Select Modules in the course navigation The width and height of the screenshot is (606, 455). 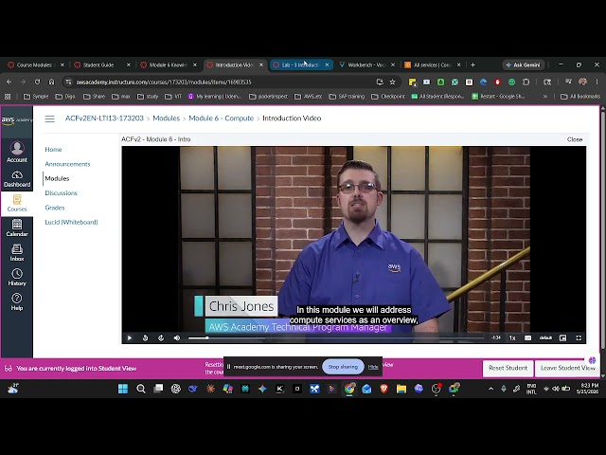(x=57, y=178)
